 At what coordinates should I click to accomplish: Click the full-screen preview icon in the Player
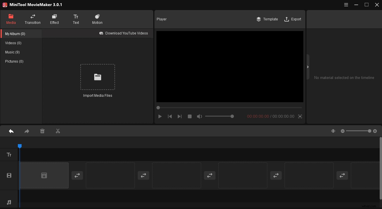[x=300, y=116]
